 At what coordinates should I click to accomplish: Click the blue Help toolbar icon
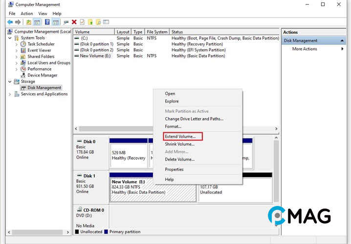click(x=47, y=22)
